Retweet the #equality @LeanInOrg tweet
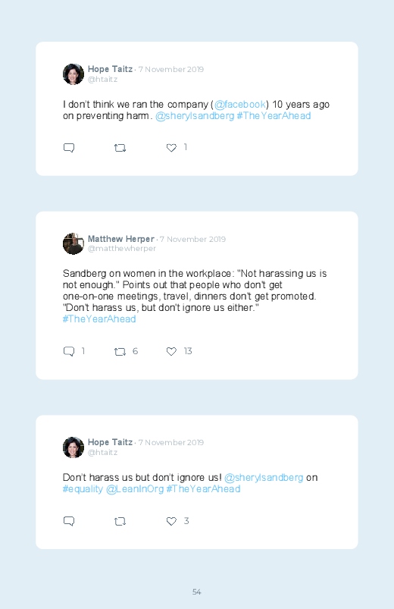 click(120, 521)
